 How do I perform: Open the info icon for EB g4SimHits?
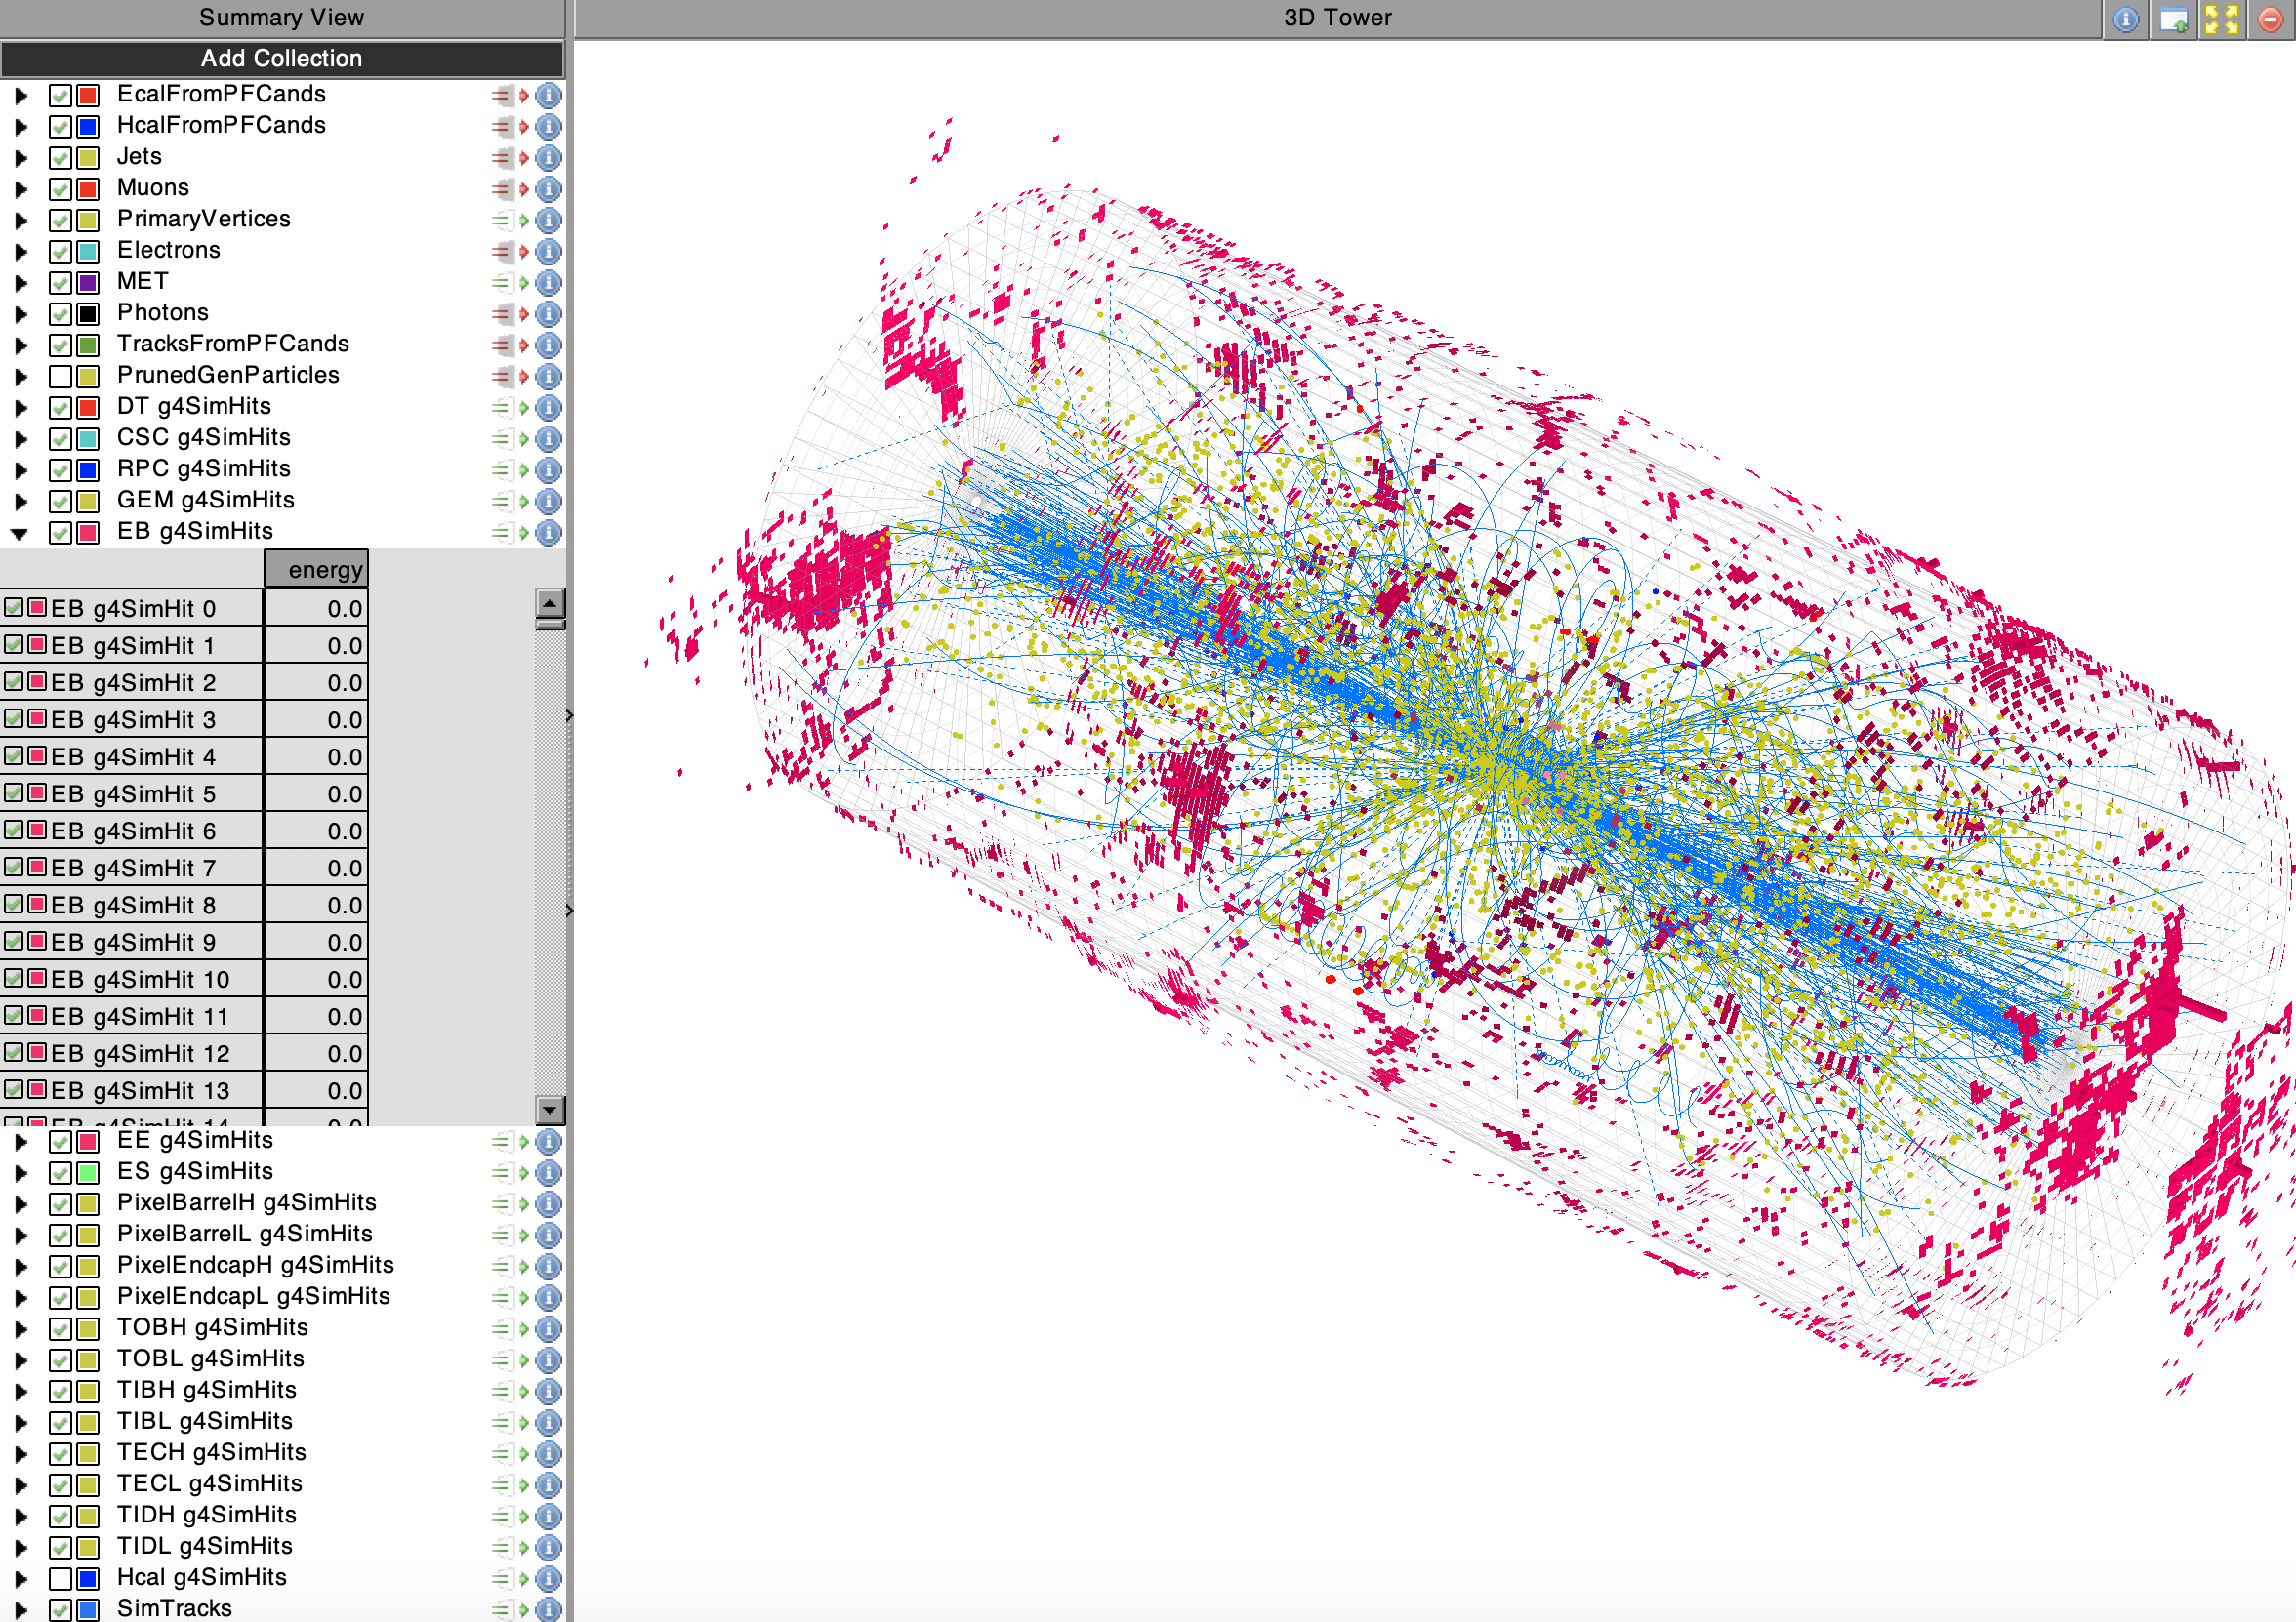(x=548, y=532)
